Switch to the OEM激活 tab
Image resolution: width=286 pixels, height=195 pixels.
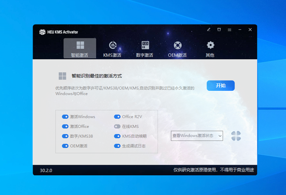click(x=177, y=49)
